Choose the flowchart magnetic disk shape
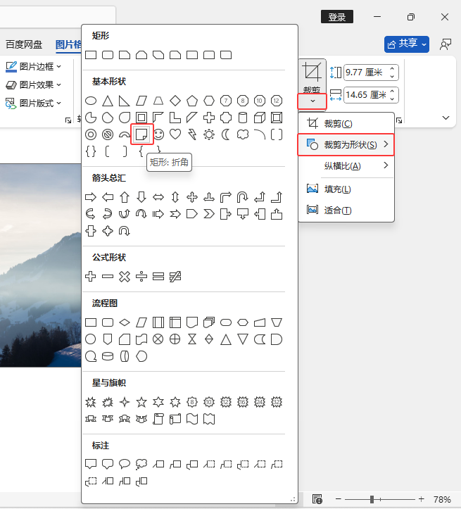 108,356
